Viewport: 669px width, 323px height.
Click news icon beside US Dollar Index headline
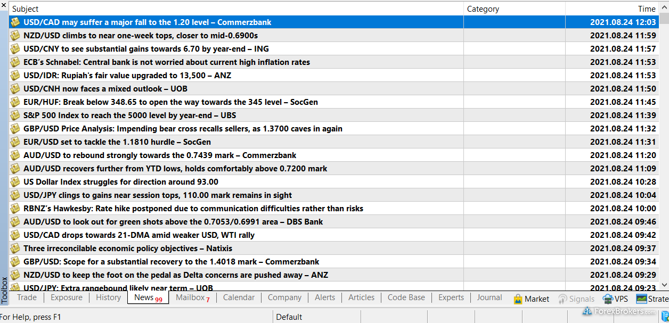pyautogui.click(x=15, y=182)
